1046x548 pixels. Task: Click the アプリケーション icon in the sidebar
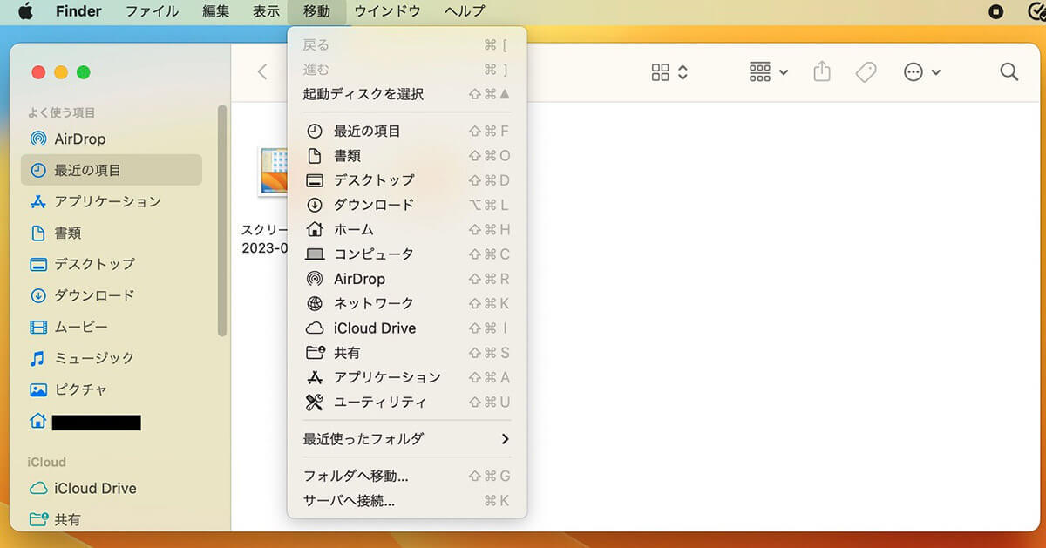(37, 202)
